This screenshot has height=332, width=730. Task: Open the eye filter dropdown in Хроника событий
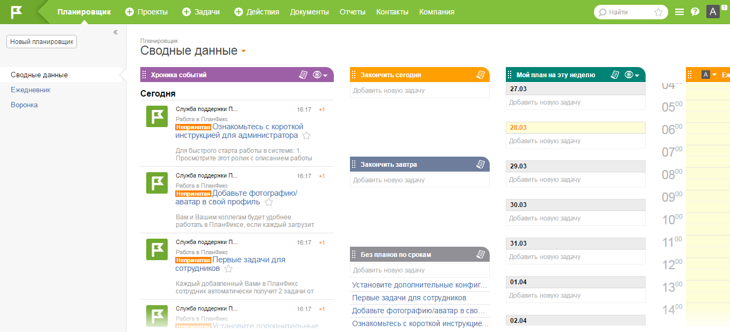(320, 75)
